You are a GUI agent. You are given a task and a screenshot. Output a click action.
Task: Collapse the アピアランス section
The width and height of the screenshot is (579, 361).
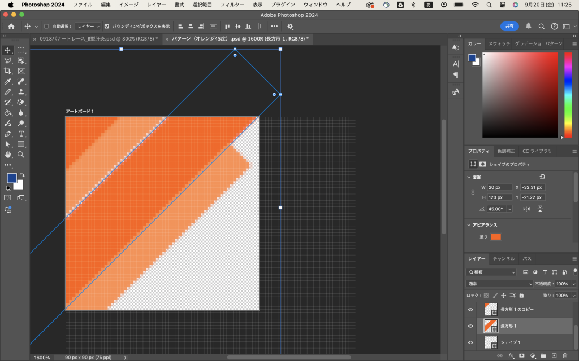click(469, 225)
